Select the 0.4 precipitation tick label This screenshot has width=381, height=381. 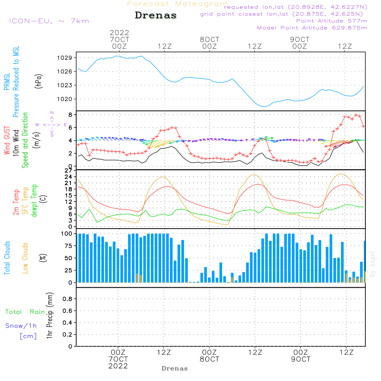[x=67, y=323]
